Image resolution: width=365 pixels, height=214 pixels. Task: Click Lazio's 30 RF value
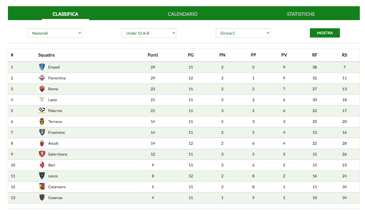pyautogui.click(x=315, y=100)
